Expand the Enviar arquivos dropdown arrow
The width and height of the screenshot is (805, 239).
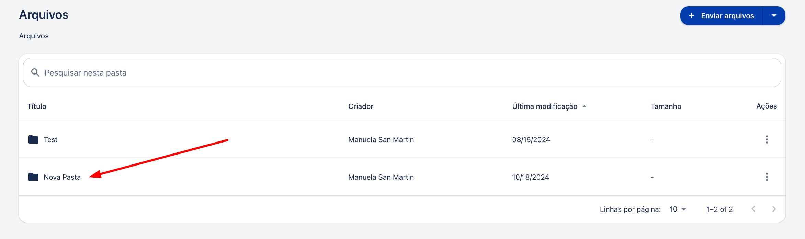coord(774,16)
